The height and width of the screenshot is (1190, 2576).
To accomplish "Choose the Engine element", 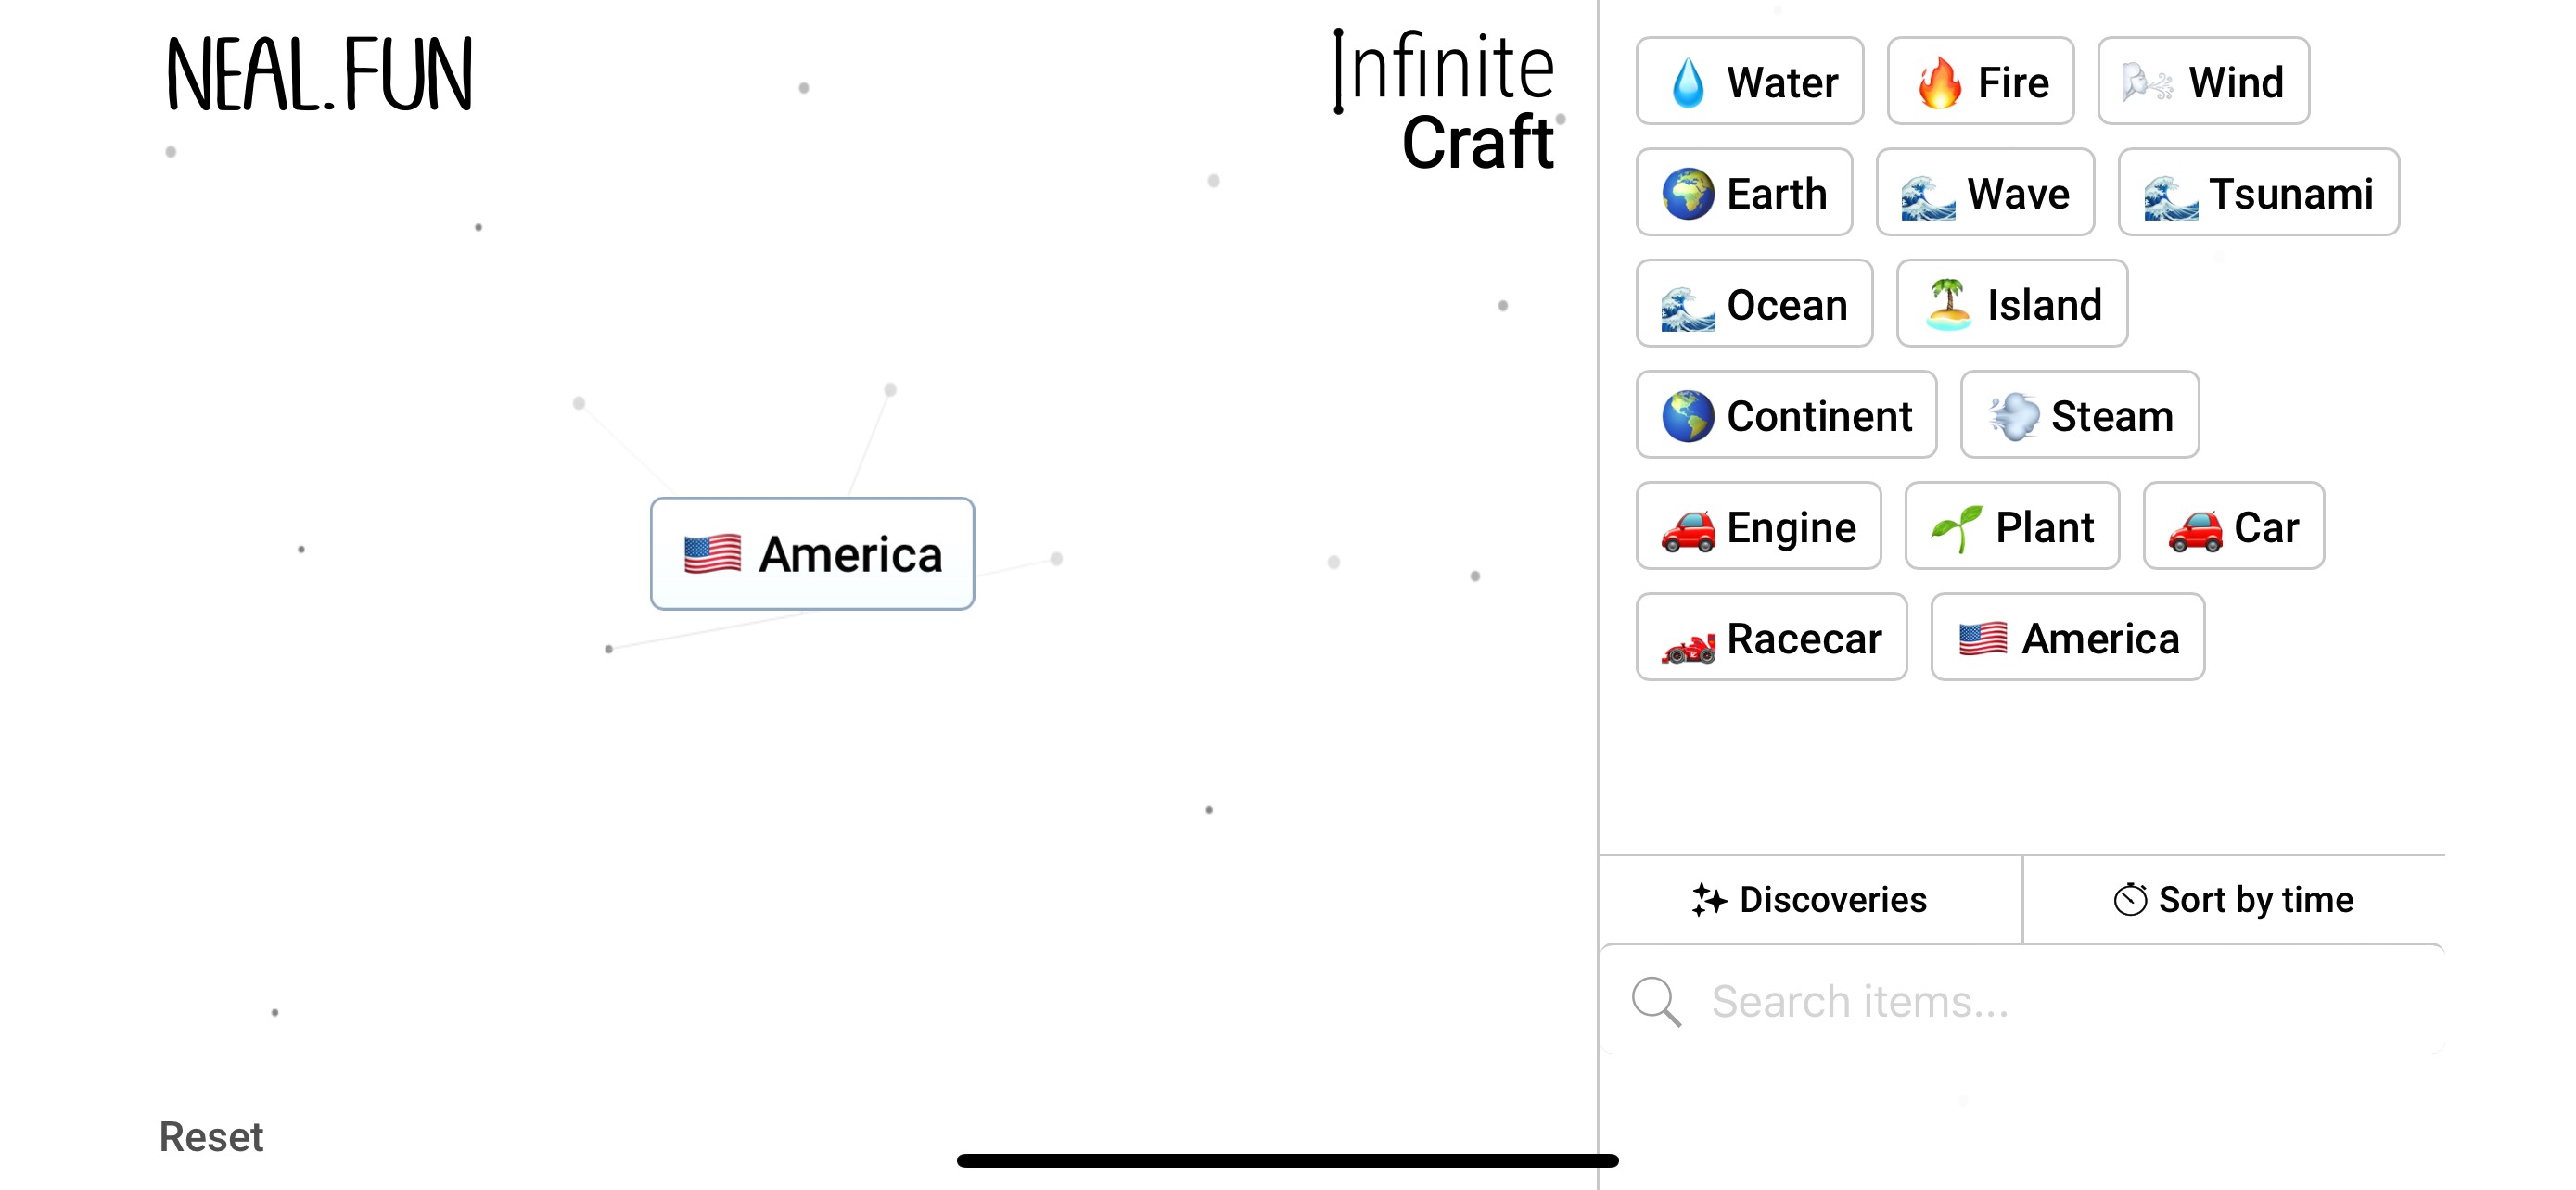I will pyautogui.click(x=1758, y=527).
